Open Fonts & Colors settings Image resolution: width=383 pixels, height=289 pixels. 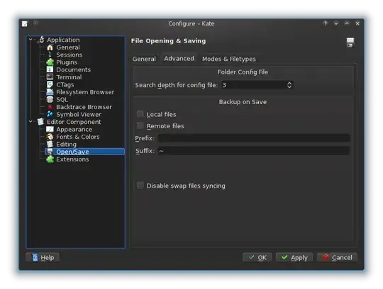coord(78,137)
